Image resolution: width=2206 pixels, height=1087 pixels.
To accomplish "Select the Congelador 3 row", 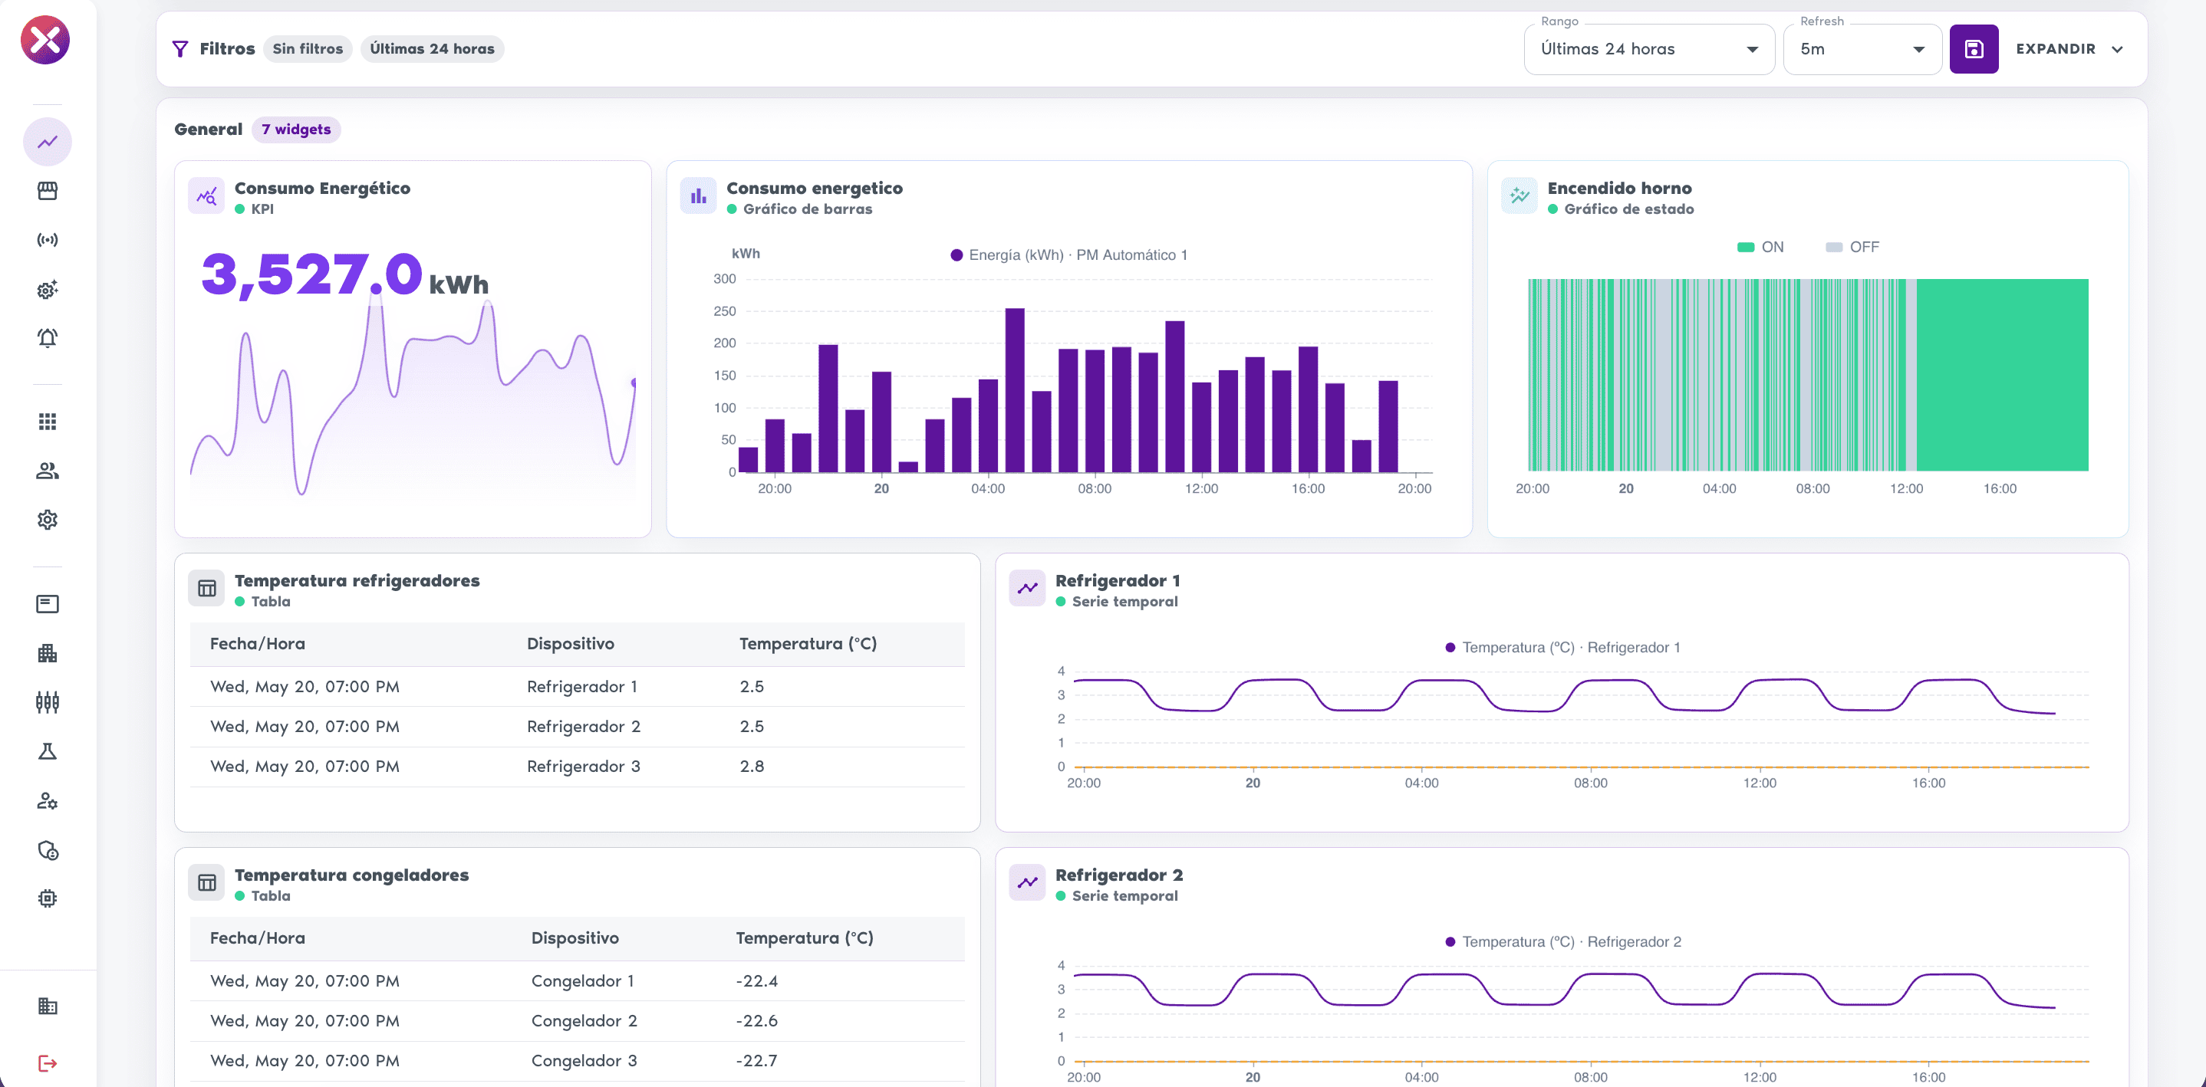I will (x=577, y=1060).
